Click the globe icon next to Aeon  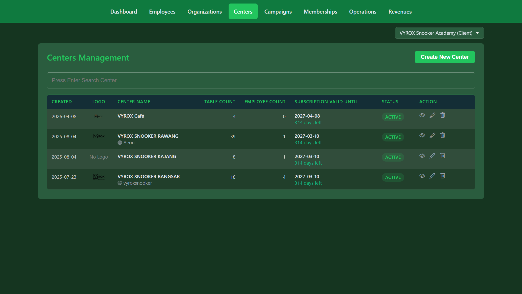(120, 143)
